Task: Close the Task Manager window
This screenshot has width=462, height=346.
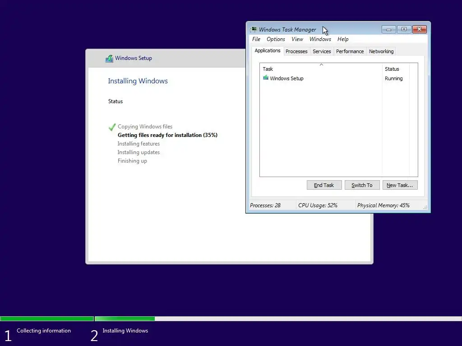Action: pyautogui.click(x=419, y=29)
